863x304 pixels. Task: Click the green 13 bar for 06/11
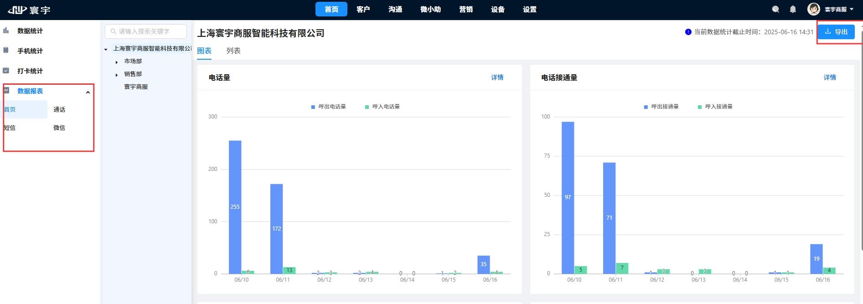(289, 270)
